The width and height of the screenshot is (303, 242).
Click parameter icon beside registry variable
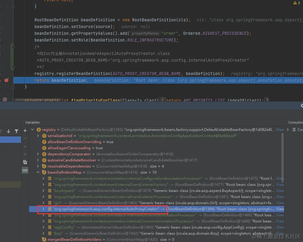point(39,129)
